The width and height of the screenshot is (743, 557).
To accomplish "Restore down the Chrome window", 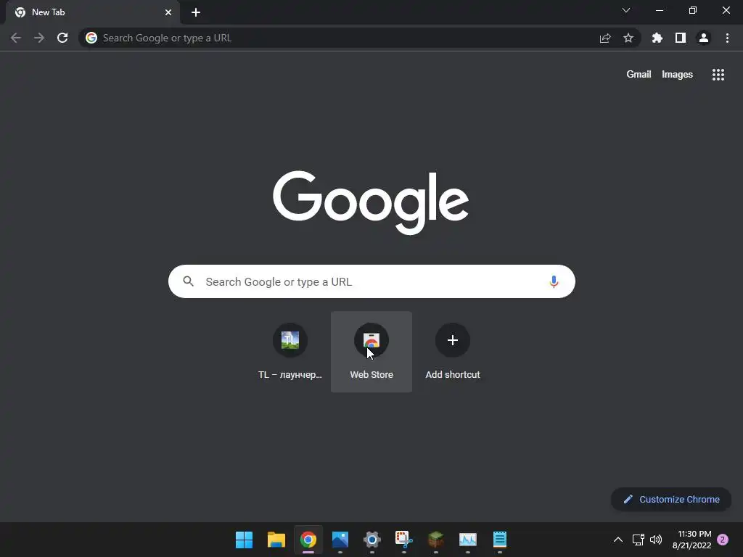I will click(x=693, y=10).
